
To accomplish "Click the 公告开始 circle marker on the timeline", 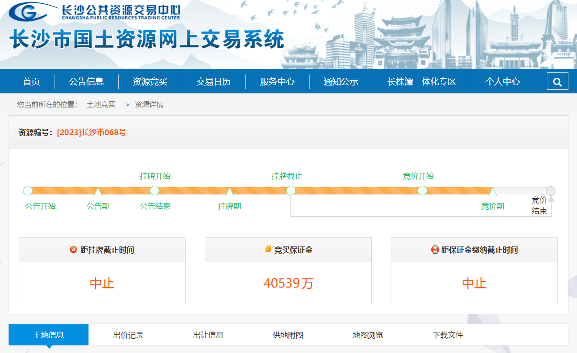I will pos(28,191).
